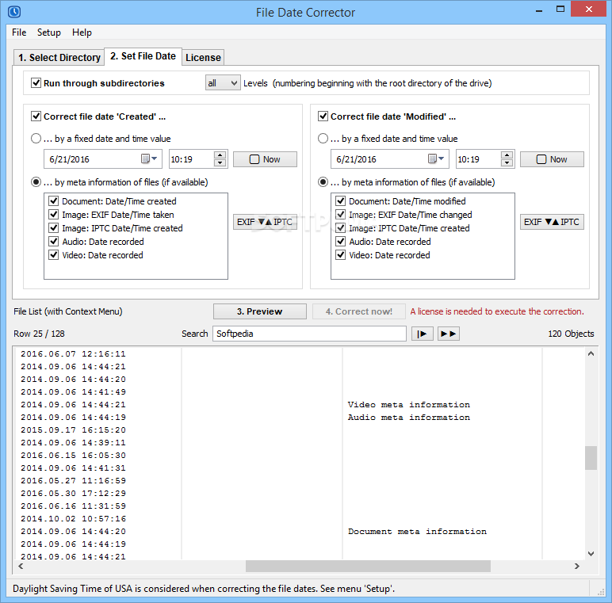
Task: Click Created time field showing 10:19
Action: pyautogui.click(x=192, y=159)
